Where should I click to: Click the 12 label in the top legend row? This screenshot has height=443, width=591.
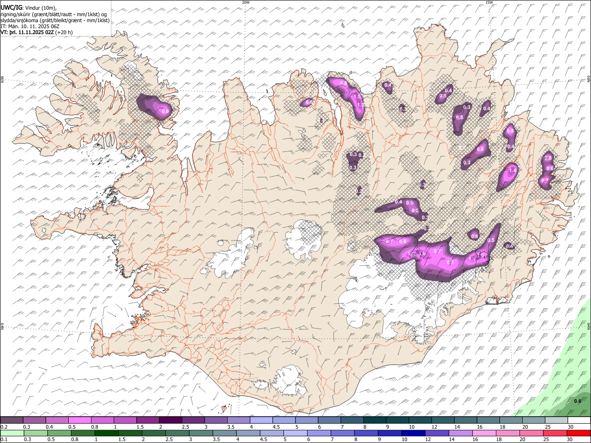tap(434, 427)
